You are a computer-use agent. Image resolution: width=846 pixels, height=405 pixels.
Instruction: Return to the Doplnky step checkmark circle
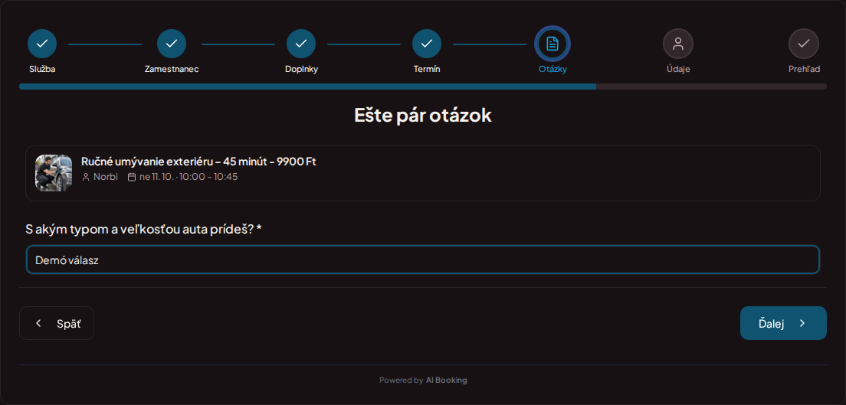coord(301,44)
